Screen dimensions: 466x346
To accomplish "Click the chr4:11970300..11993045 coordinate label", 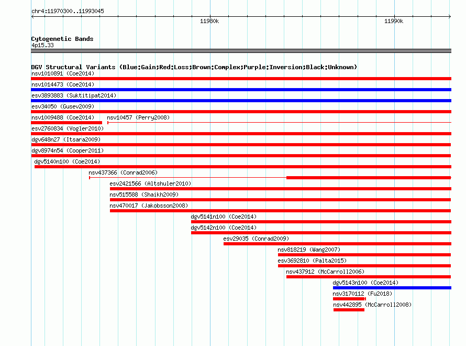I will tap(68, 11).
